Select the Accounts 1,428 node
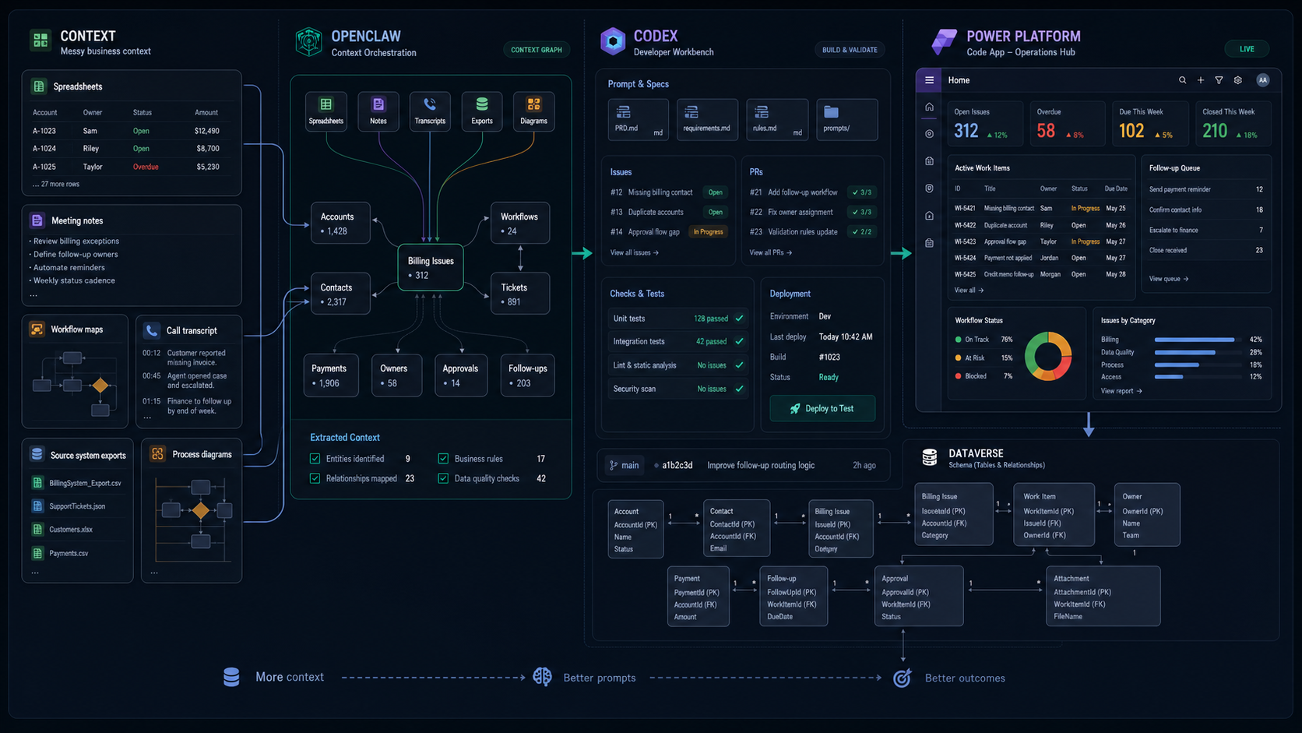Screen dimensions: 1302x733 coord(340,224)
